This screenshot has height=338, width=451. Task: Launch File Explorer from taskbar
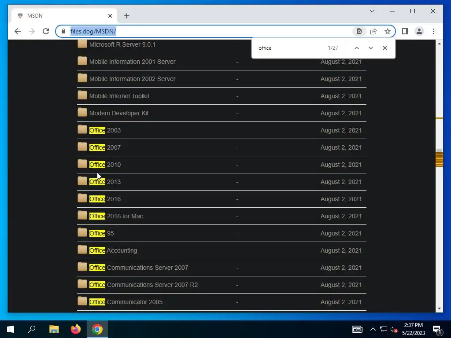[54, 329]
